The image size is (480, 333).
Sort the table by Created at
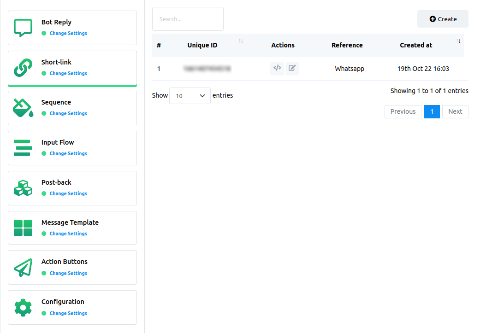click(458, 41)
